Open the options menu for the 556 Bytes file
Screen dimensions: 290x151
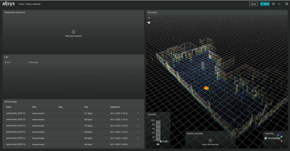coord(138,144)
